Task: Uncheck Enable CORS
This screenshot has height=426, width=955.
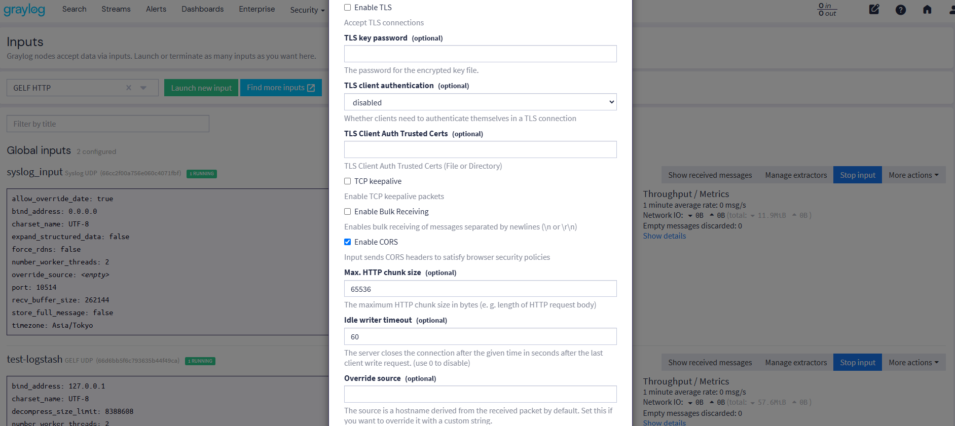Action: click(x=348, y=242)
